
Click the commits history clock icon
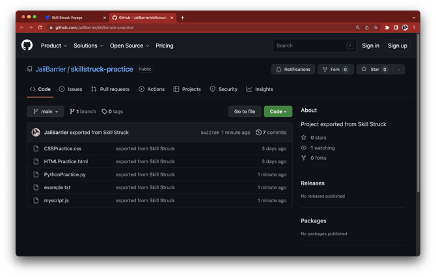(258, 132)
